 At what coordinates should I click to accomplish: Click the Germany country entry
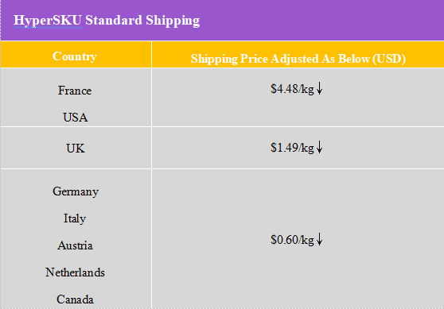click(76, 192)
